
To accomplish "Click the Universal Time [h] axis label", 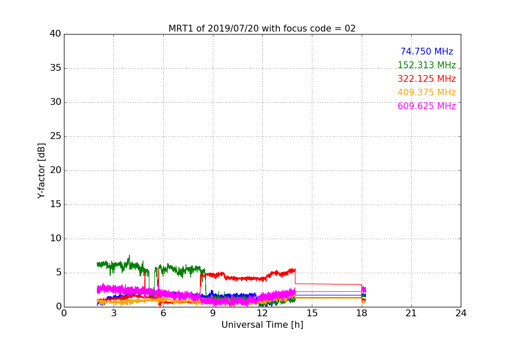I will tap(262, 325).
